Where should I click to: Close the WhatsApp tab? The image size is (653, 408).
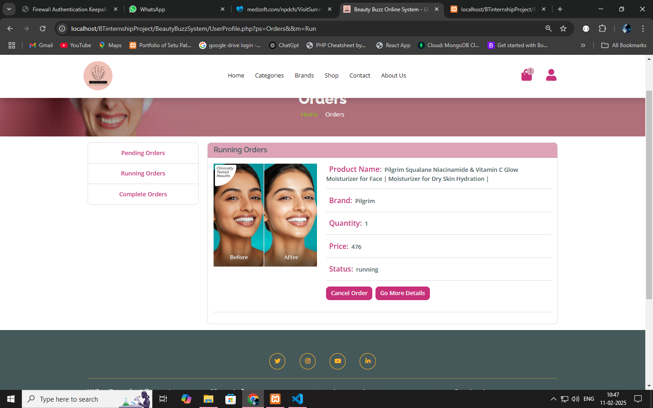223,9
